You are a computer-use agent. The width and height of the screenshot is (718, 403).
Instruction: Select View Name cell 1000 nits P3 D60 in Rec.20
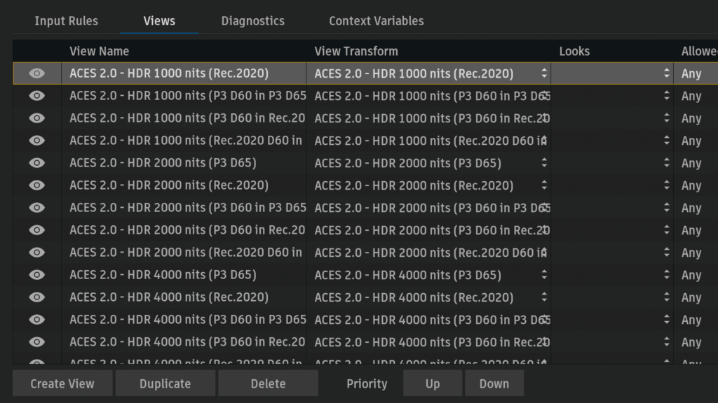point(184,118)
